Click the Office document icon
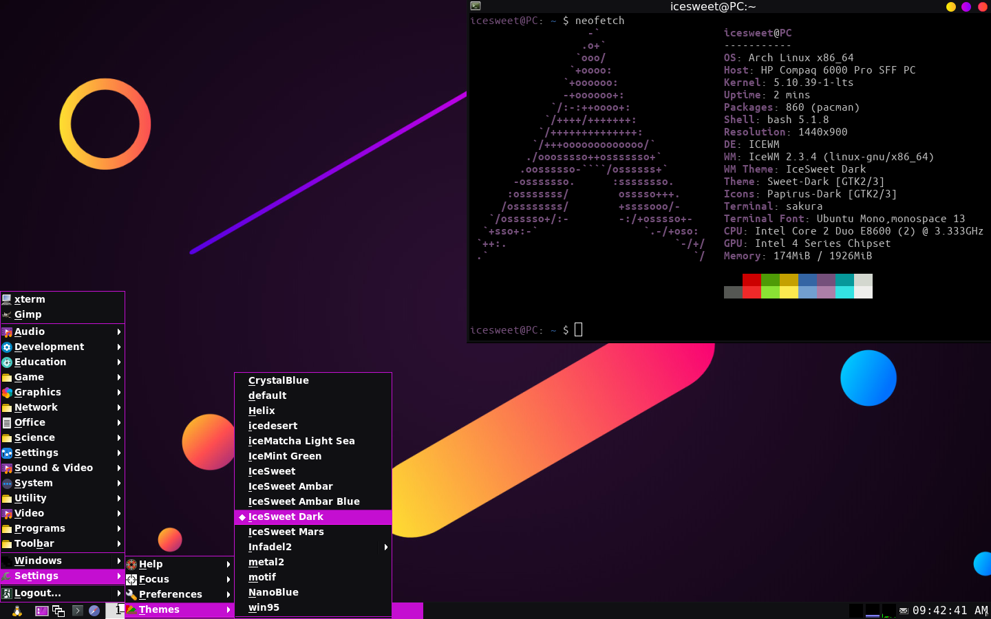 tap(7, 422)
